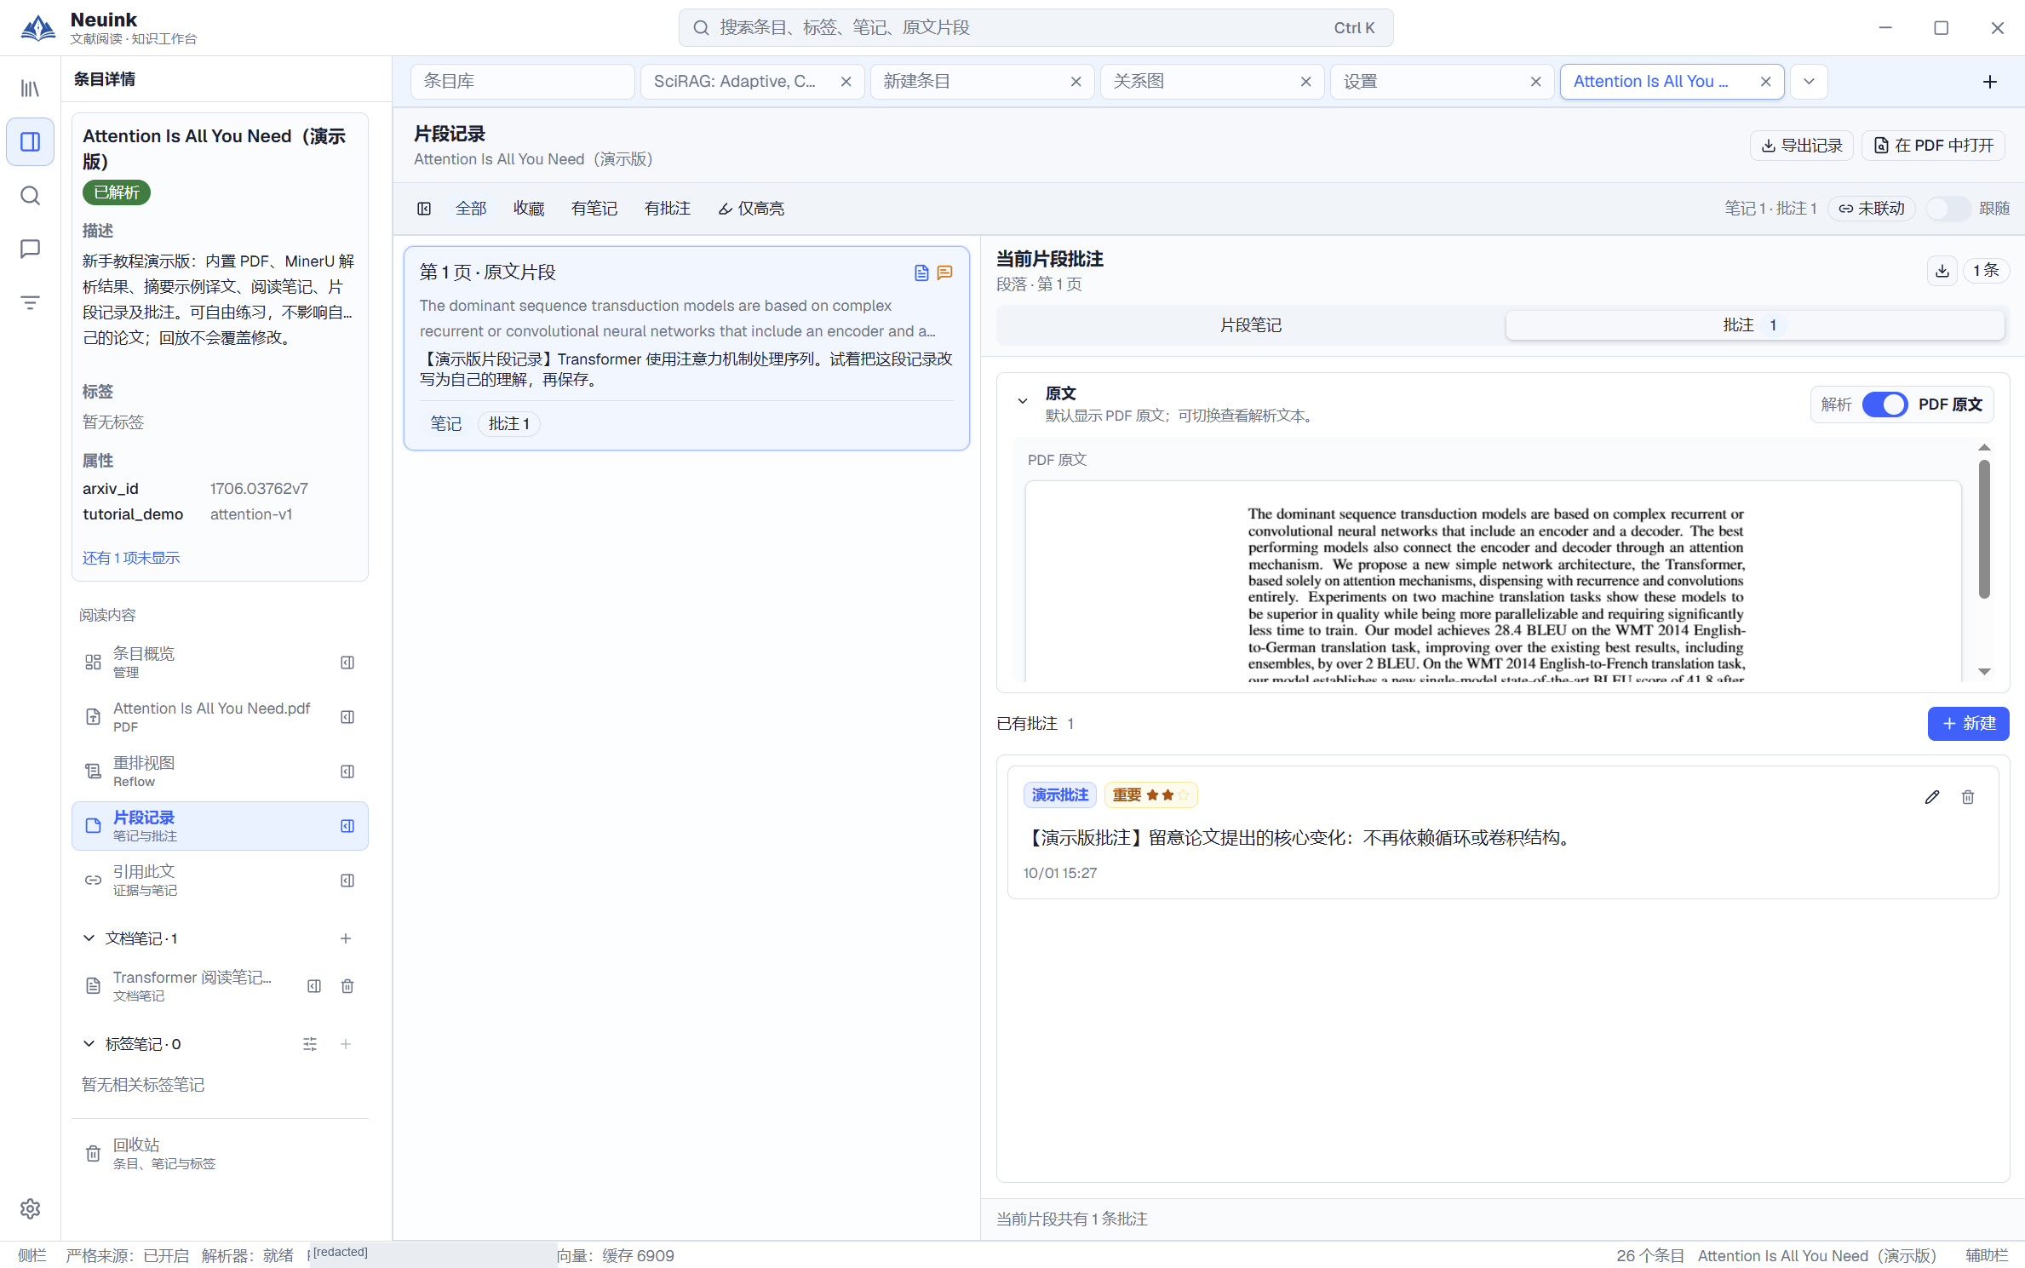Viewport: 2025px width, 1268px height.
Task: Click the 批注 1 chip on fragment card
Action: coord(509,424)
